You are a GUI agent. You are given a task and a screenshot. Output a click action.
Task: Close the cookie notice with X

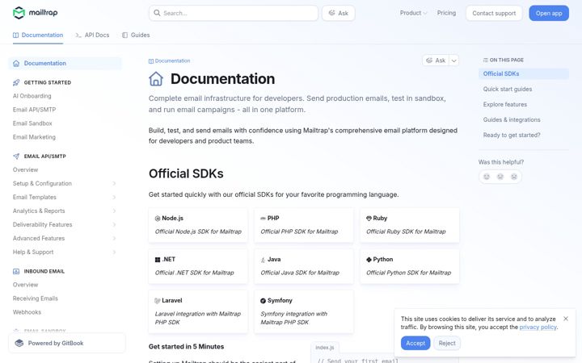pos(566,319)
